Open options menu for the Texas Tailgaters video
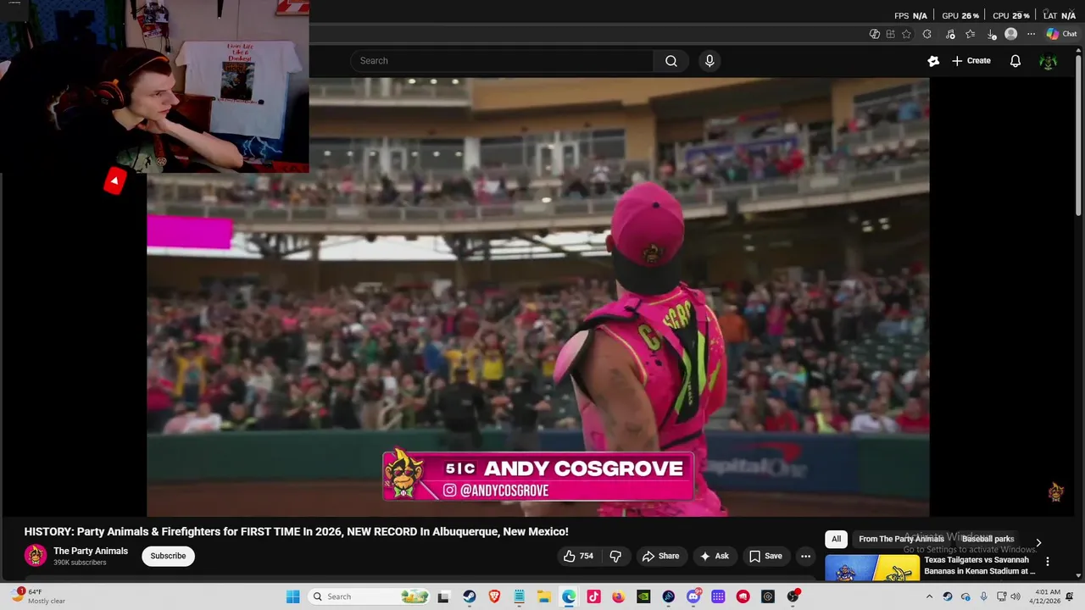Image resolution: width=1085 pixels, height=610 pixels. coord(1048,562)
